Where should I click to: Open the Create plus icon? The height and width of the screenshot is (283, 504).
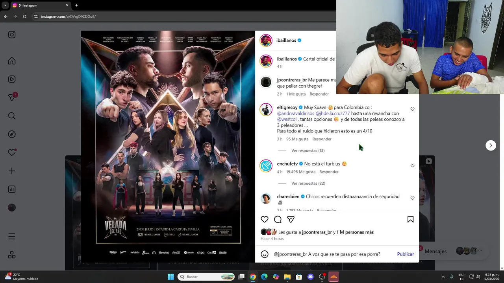[x=12, y=171]
